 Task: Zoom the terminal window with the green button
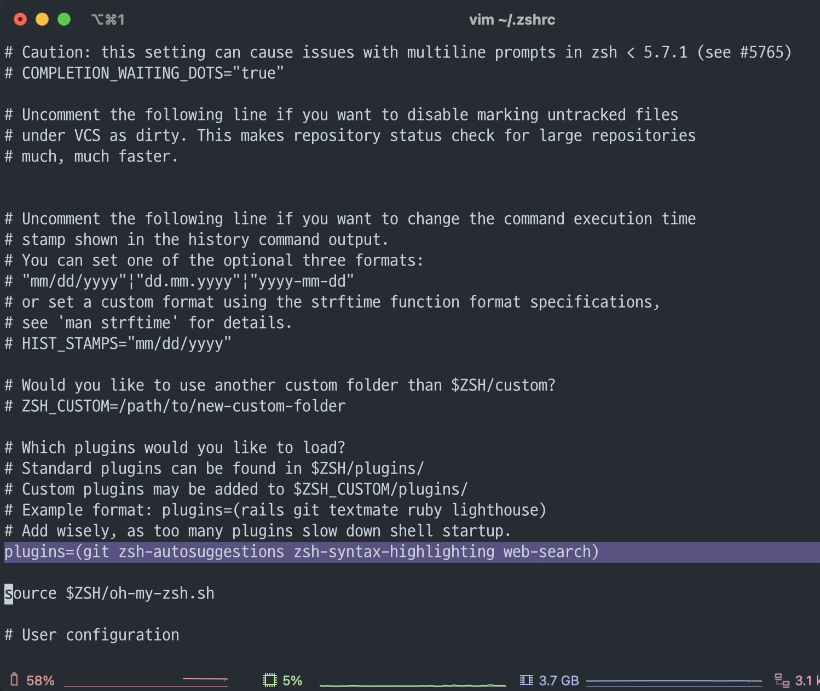click(64, 20)
